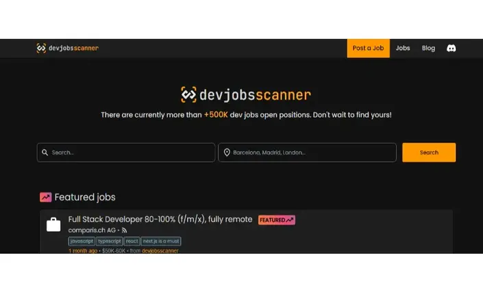Viewport: 483px width, 292px height.
Task: Go to the Jobs menu item
Action: coord(403,49)
